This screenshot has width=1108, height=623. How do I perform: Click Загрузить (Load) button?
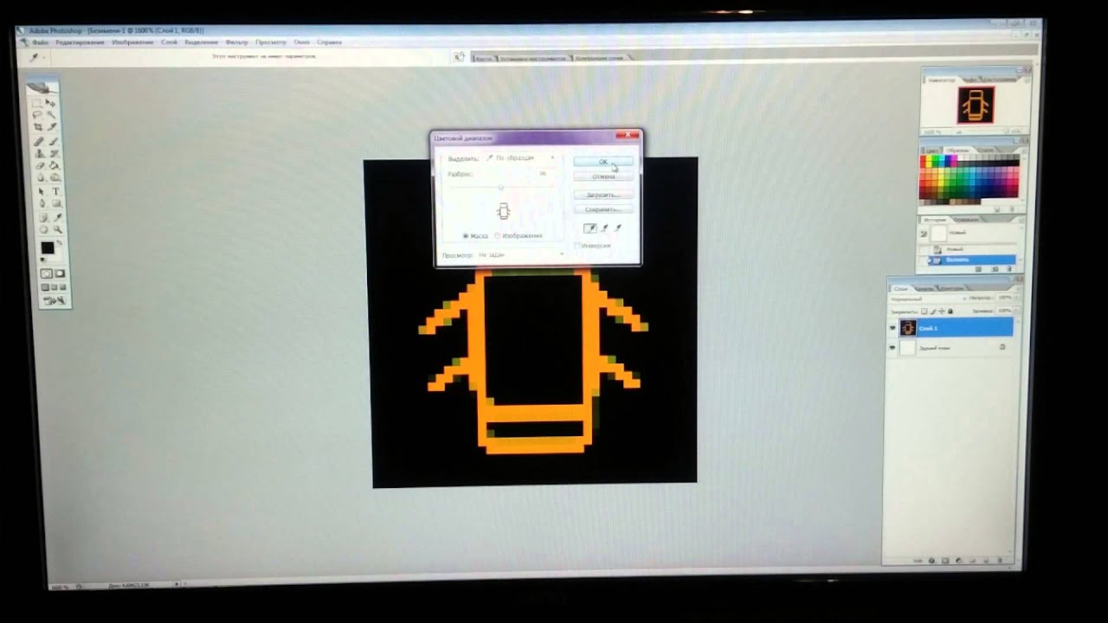pyautogui.click(x=603, y=195)
